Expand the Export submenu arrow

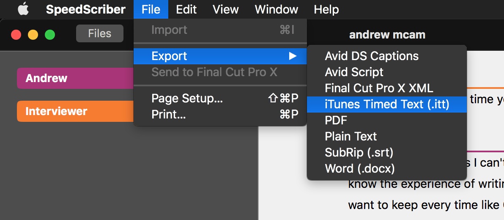coord(293,56)
